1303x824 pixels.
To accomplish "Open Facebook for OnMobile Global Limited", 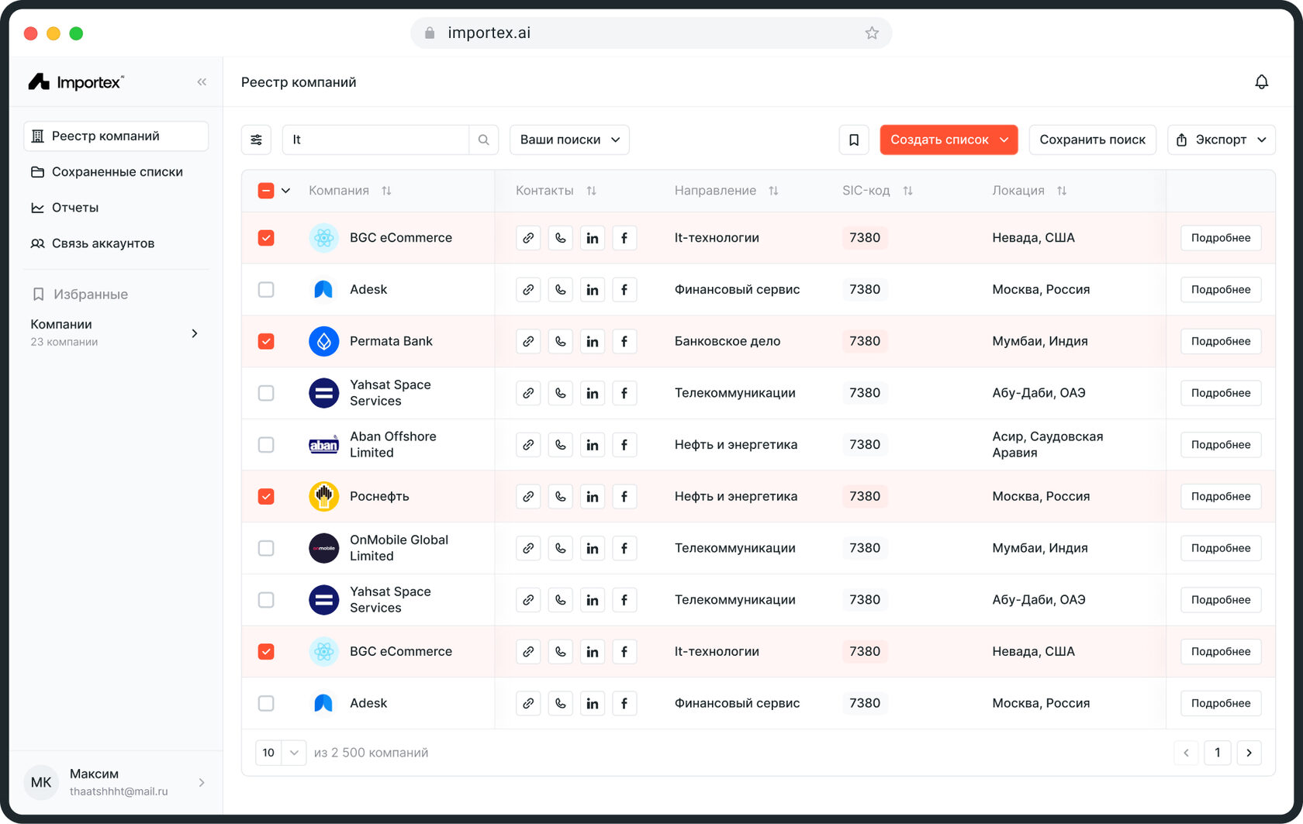I will [624, 548].
